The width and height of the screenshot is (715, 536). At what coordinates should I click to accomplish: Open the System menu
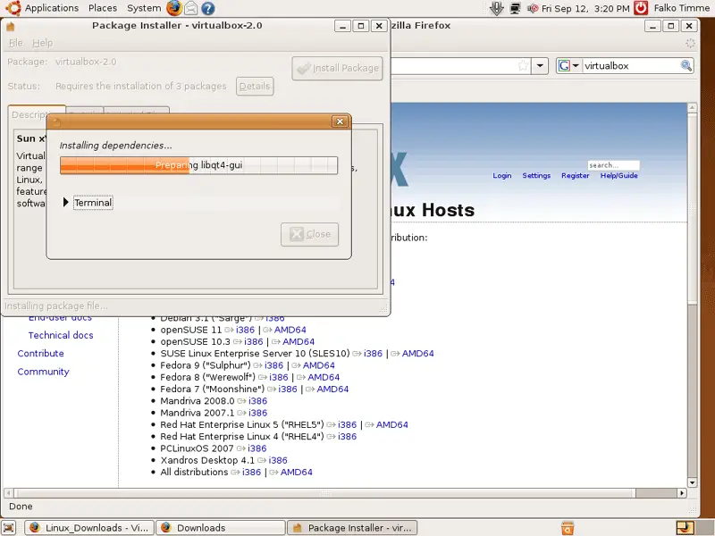coord(144,8)
